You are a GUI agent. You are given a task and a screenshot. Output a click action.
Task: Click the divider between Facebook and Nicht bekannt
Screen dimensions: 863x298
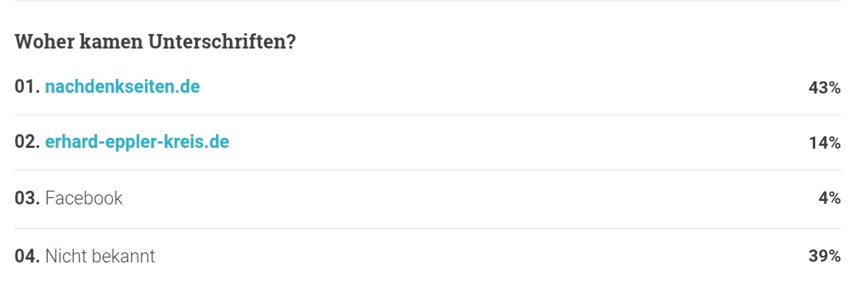[428, 228]
